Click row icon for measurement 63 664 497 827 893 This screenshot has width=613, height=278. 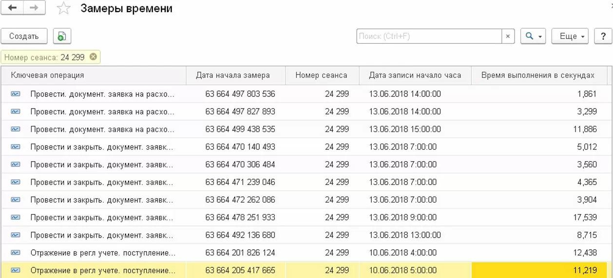click(16, 111)
